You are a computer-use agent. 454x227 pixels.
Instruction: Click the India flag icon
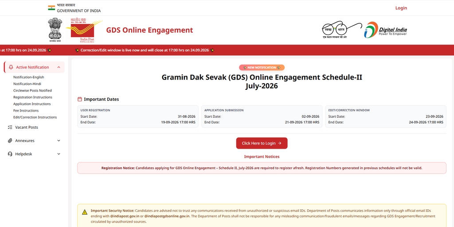[51, 8]
